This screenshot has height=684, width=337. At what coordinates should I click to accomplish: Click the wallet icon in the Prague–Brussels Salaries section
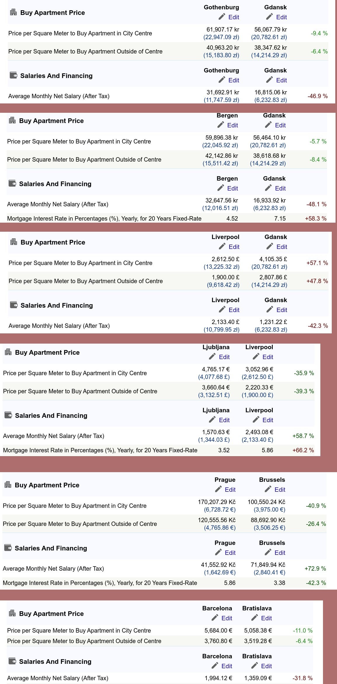click(x=8, y=548)
